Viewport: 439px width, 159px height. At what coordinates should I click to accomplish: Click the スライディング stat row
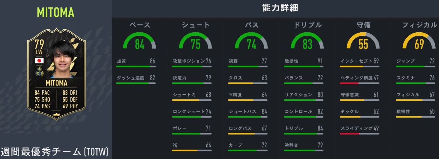pyautogui.click(x=360, y=128)
